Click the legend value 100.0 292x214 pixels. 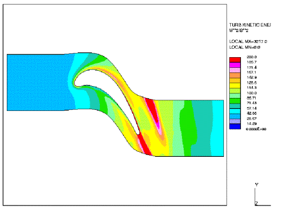click(252, 93)
